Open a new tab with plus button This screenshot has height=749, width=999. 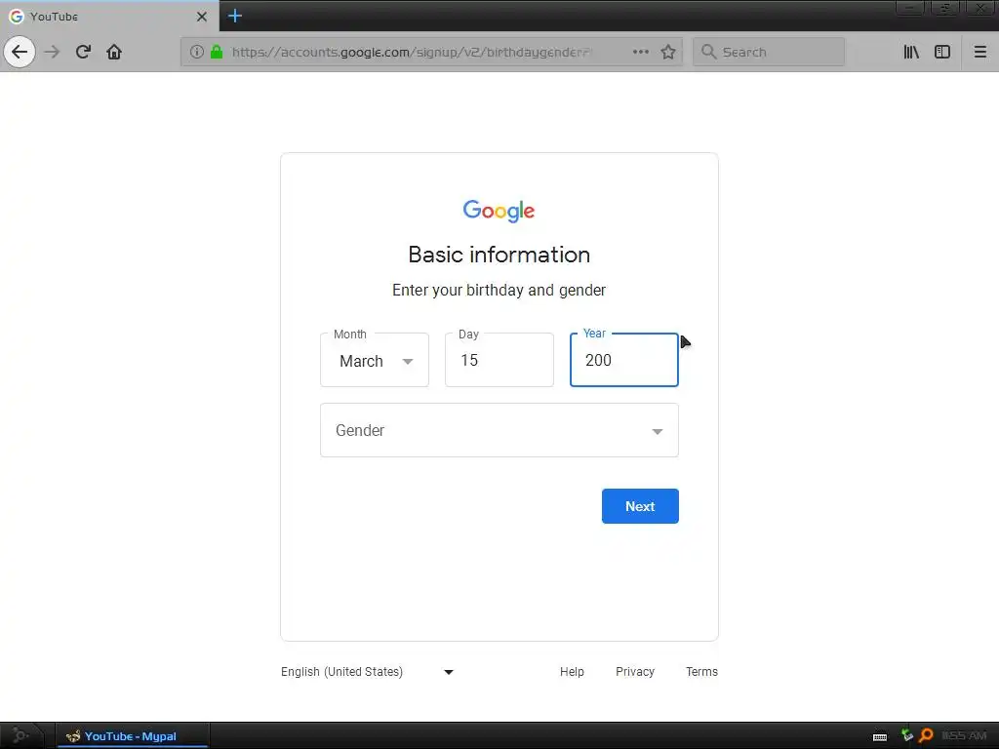pyautogui.click(x=235, y=16)
